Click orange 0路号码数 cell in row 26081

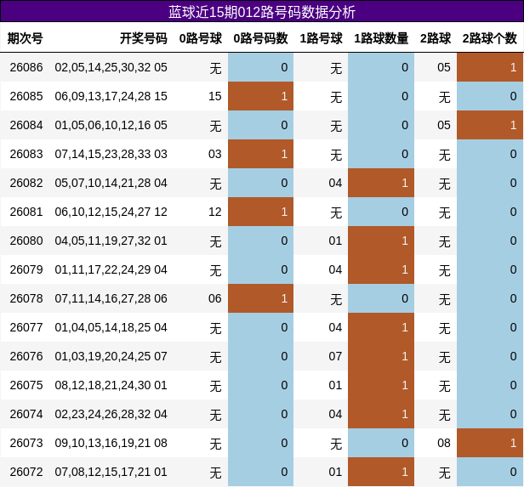260,212
